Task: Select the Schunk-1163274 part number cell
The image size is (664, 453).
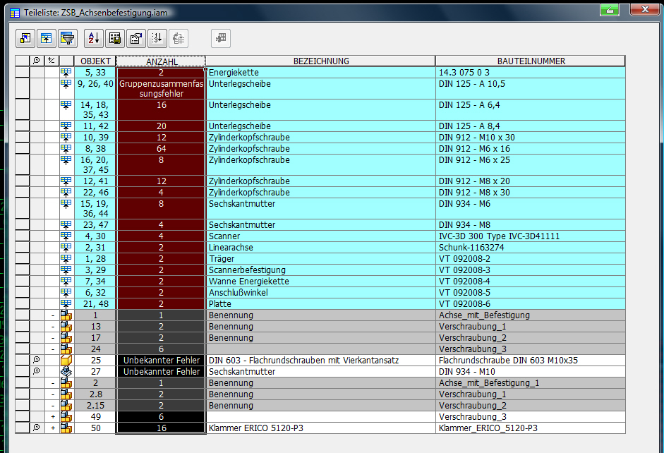Action: 530,248
